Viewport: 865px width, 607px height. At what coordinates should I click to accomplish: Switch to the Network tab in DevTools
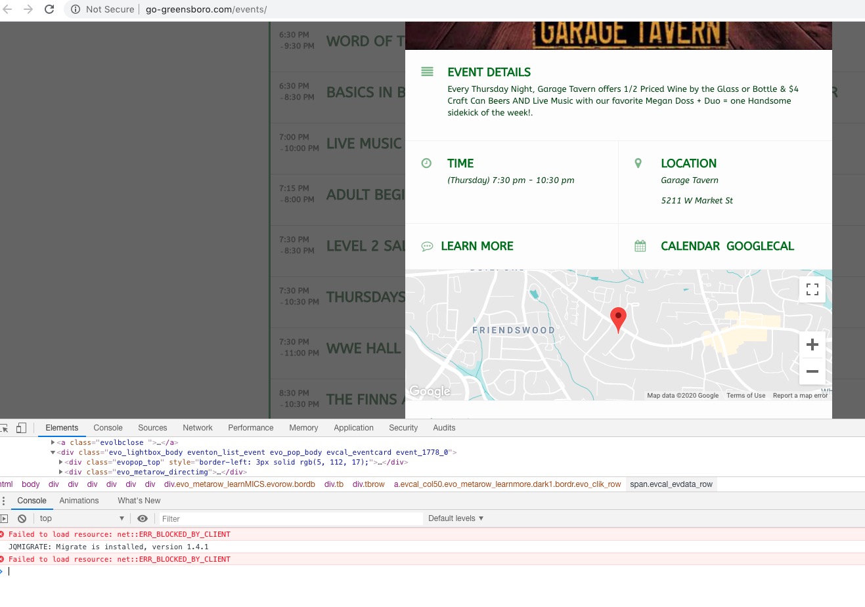click(198, 428)
